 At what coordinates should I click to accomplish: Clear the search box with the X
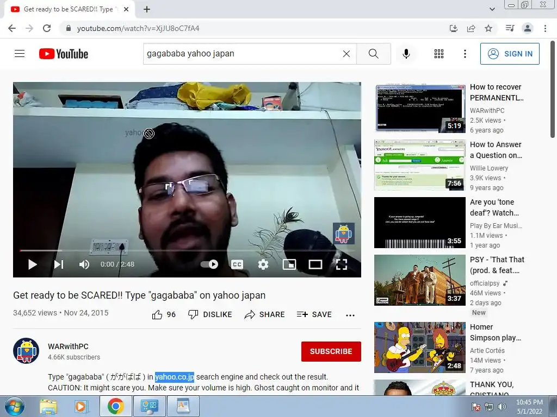346,54
